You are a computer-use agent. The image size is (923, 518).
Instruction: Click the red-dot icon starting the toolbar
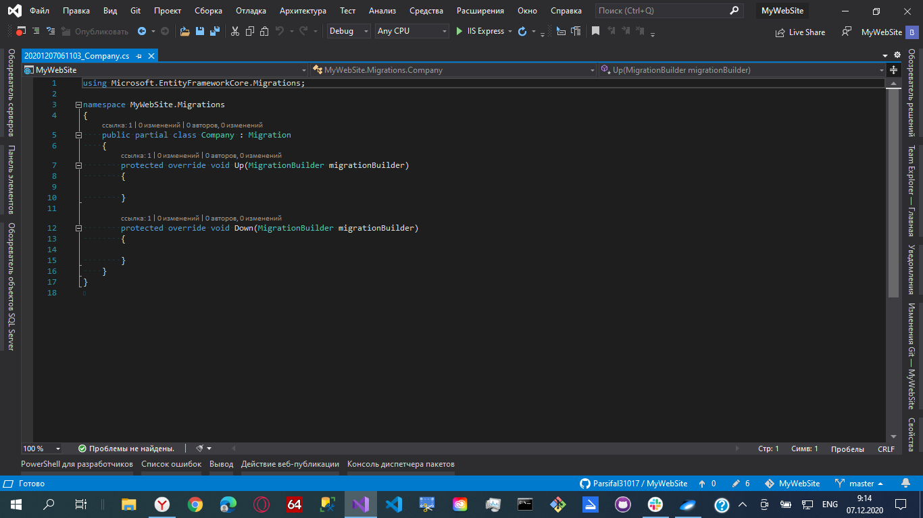click(x=20, y=31)
